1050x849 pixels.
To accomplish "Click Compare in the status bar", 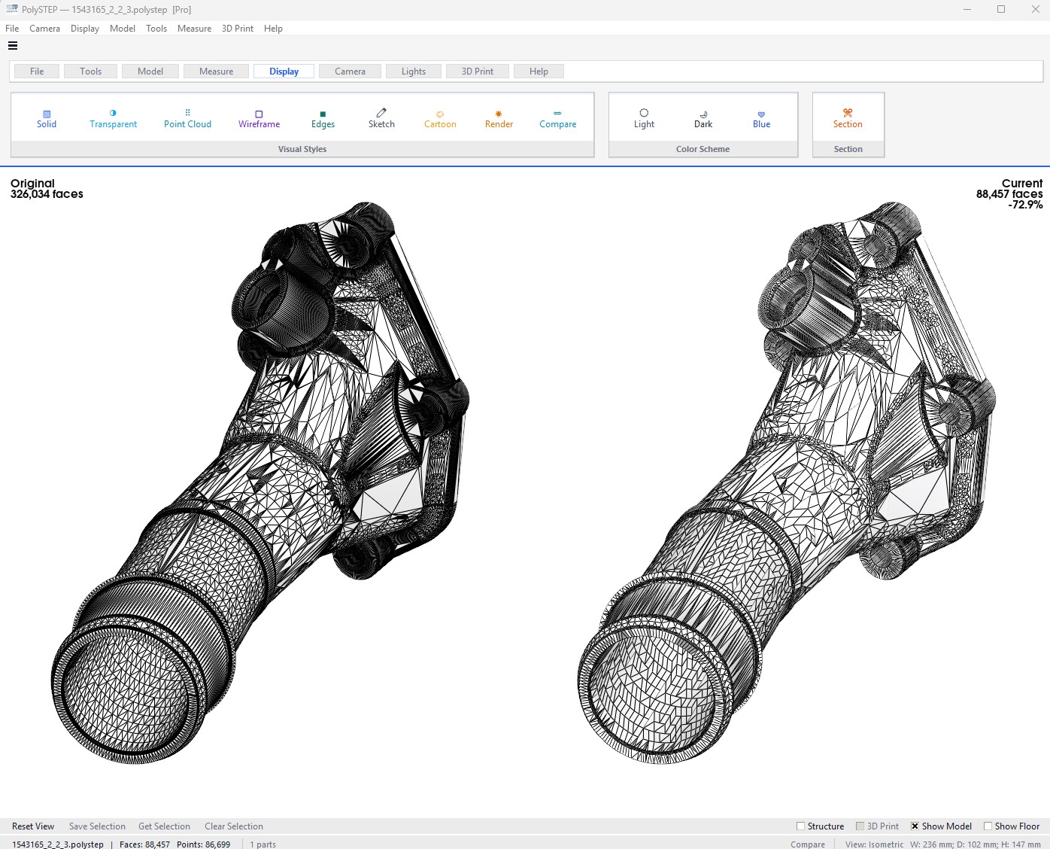I will [808, 844].
